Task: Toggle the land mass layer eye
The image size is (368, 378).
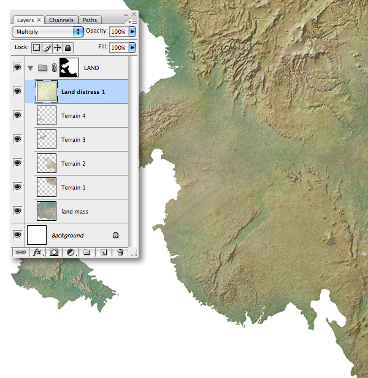Action: 17,210
